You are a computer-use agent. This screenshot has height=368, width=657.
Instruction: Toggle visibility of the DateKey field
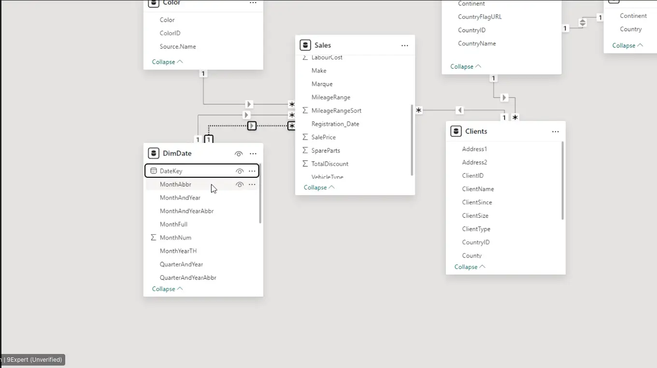tap(240, 171)
